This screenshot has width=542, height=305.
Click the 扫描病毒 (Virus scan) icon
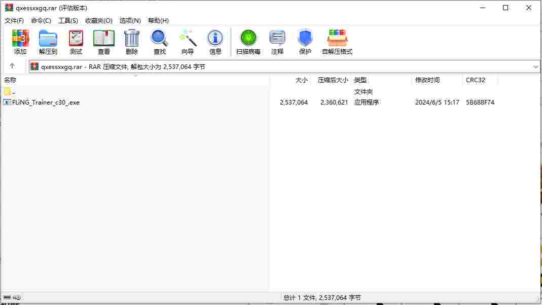(248, 42)
